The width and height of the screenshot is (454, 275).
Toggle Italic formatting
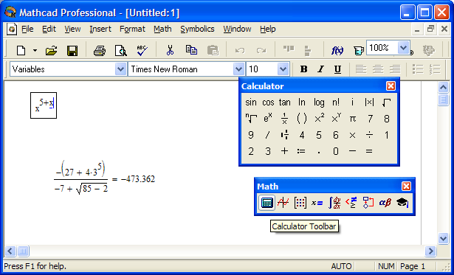[x=320, y=69]
